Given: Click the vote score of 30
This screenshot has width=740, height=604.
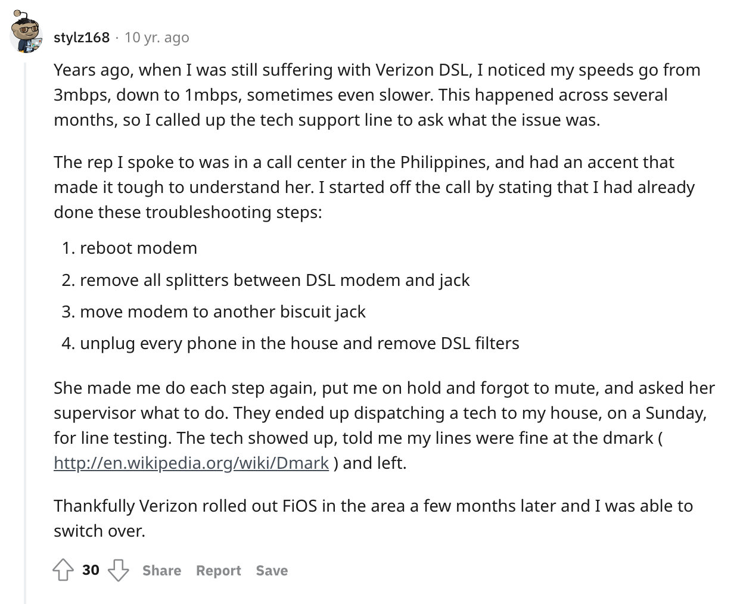Looking at the screenshot, I should click(91, 570).
